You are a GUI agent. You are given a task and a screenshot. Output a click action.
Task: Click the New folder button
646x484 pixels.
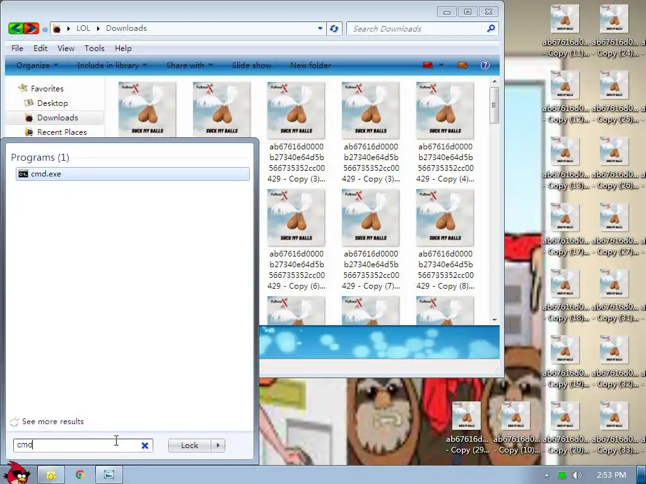coord(310,65)
